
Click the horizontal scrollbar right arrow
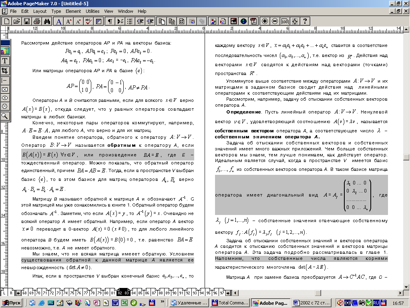[x=400, y=293]
